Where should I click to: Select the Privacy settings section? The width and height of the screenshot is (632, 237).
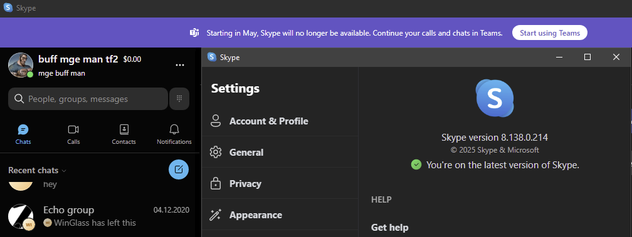tap(280, 184)
